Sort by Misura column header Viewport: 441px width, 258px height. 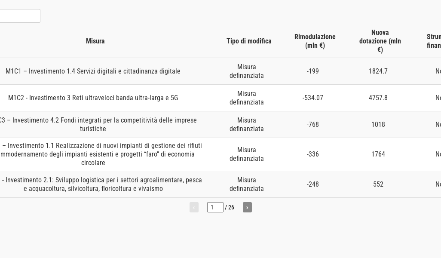click(95, 41)
